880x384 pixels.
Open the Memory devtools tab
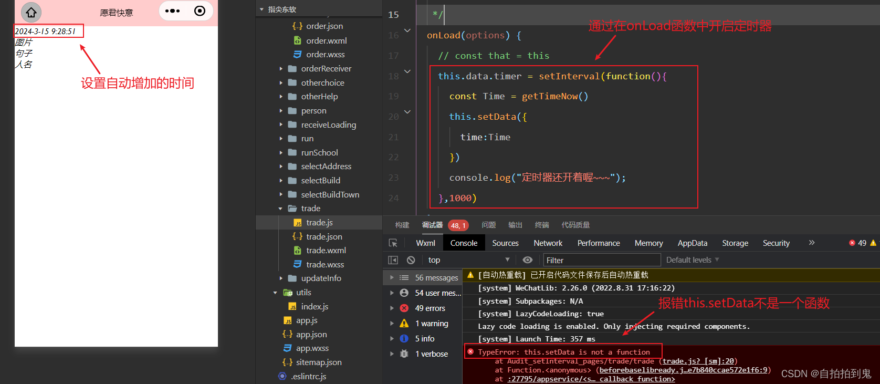(x=648, y=243)
